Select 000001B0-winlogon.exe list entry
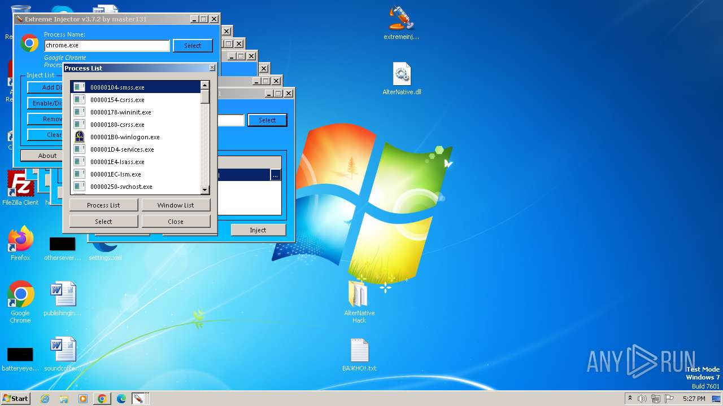The image size is (723, 406). click(x=136, y=137)
